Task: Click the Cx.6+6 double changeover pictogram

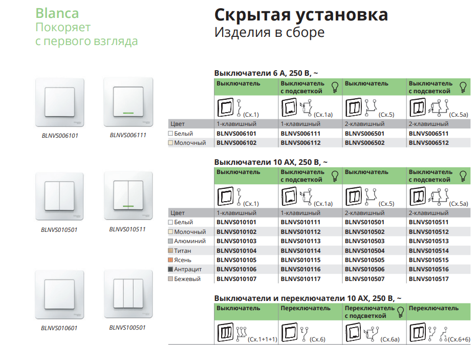Action: [418, 332]
